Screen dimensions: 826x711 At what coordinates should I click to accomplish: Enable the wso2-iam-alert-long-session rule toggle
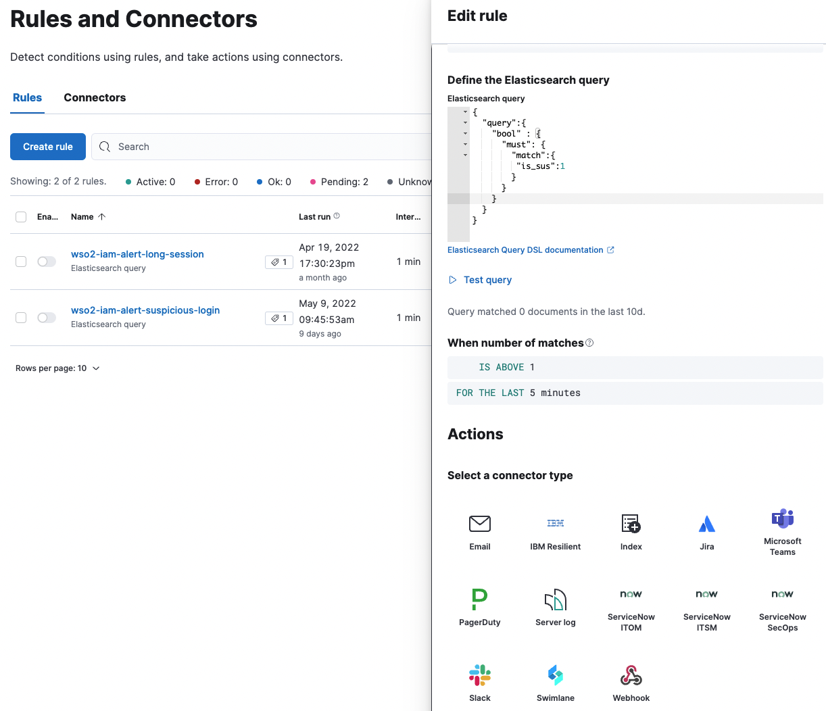tap(47, 262)
